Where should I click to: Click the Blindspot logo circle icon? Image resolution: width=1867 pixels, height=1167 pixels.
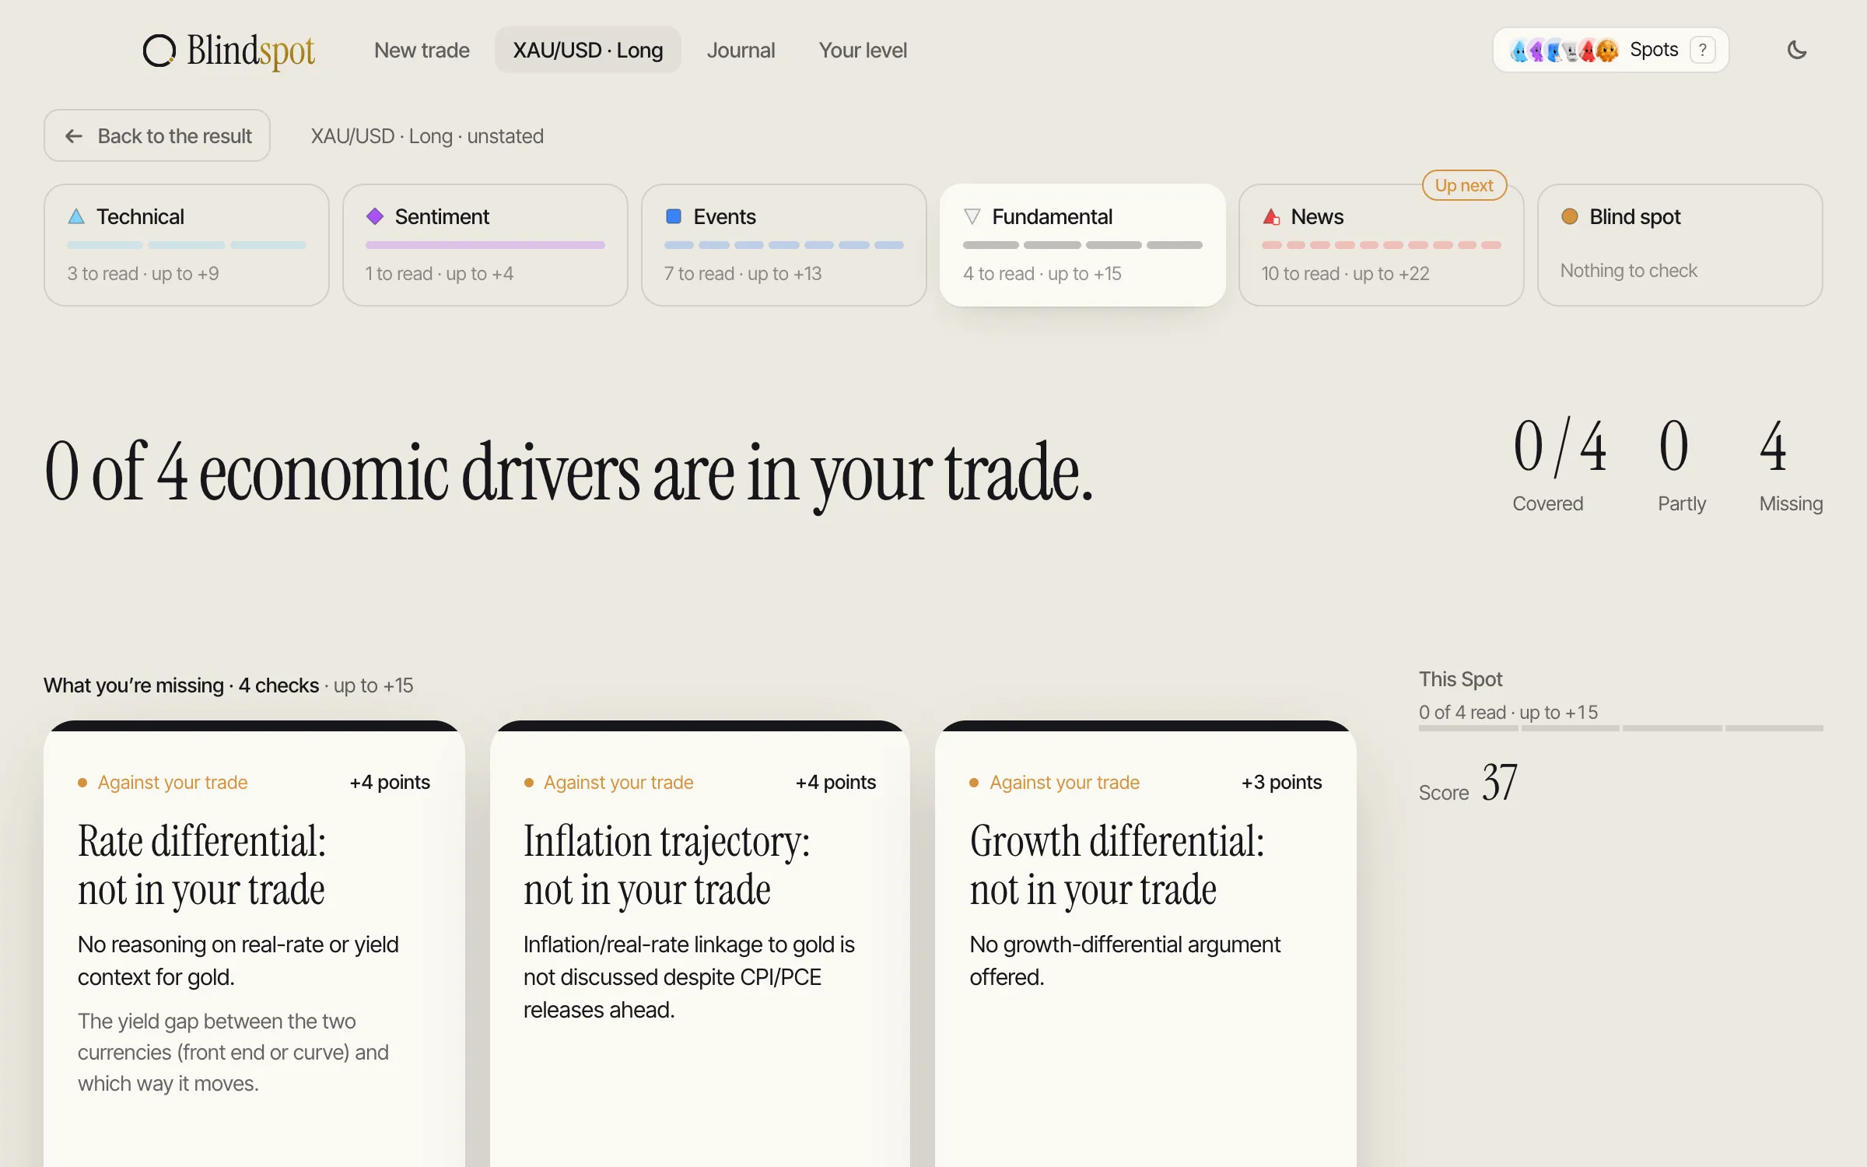pyautogui.click(x=159, y=51)
